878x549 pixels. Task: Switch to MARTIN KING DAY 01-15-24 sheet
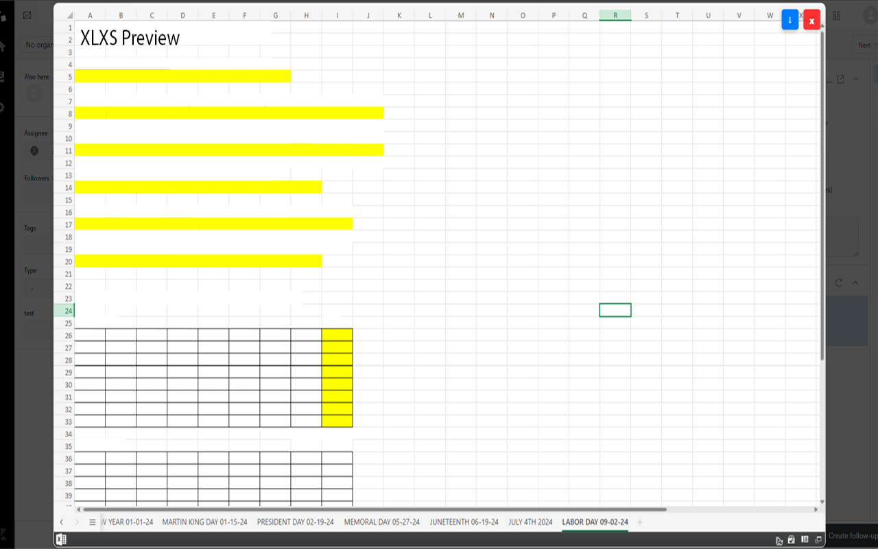click(204, 522)
